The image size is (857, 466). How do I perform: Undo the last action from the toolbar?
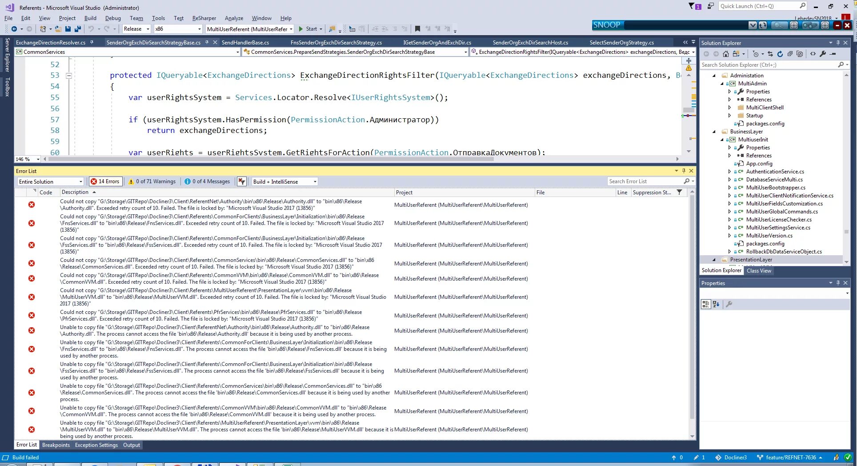[91, 29]
